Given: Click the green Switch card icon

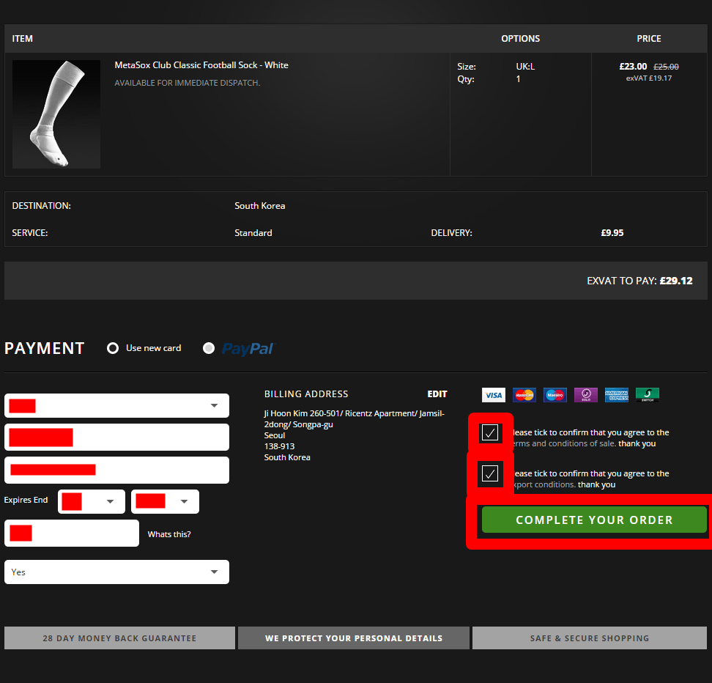Looking at the screenshot, I should tap(648, 395).
